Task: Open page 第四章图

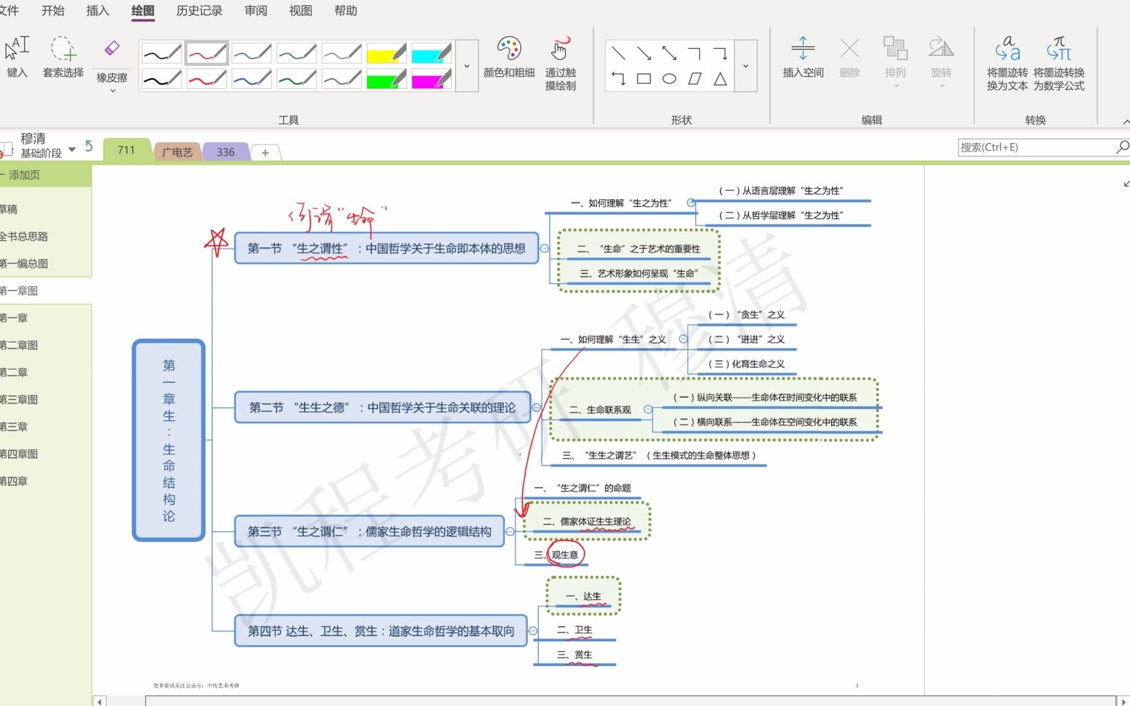Action: click(44, 454)
